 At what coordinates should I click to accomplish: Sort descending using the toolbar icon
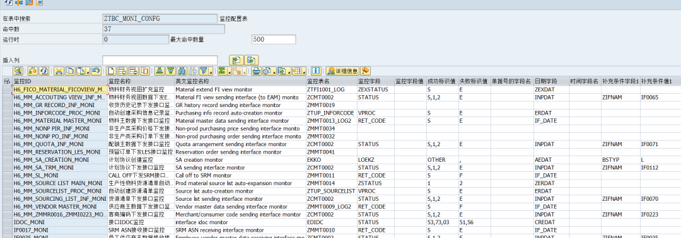pos(171,71)
